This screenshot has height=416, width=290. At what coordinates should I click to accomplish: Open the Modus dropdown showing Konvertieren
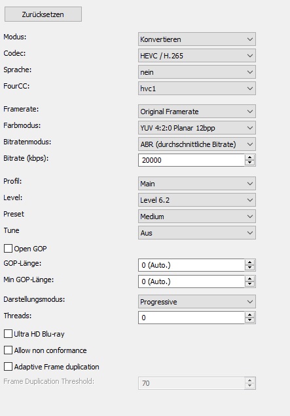pyautogui.click(x=197, y=39)
